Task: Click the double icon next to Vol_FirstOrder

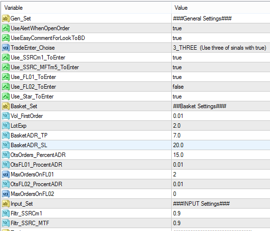Action: (5, 116)
